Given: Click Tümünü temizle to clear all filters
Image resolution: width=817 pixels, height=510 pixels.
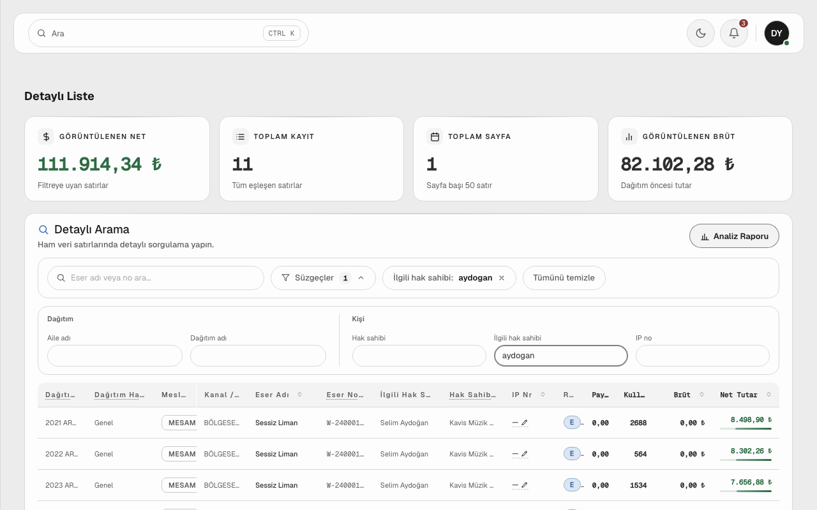Looking at the screenshot, I should pos(564,278).
